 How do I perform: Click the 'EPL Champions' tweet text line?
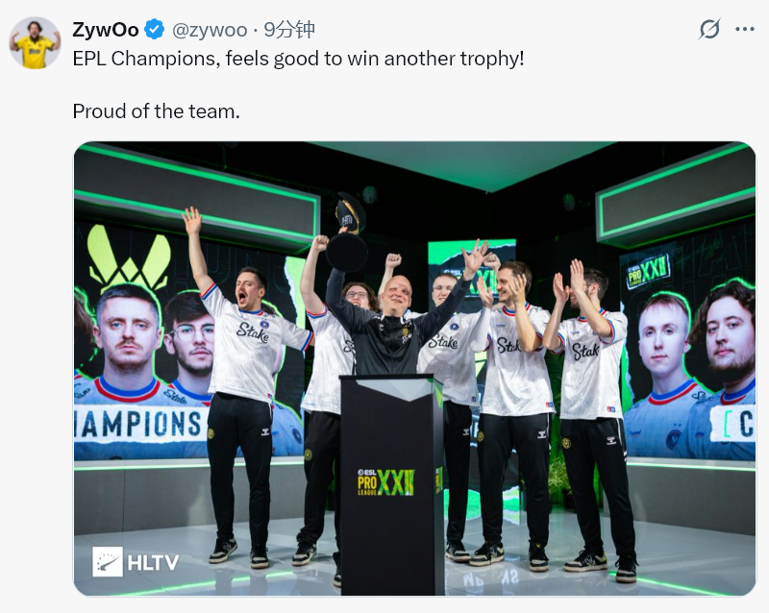(x=298, y=59)
